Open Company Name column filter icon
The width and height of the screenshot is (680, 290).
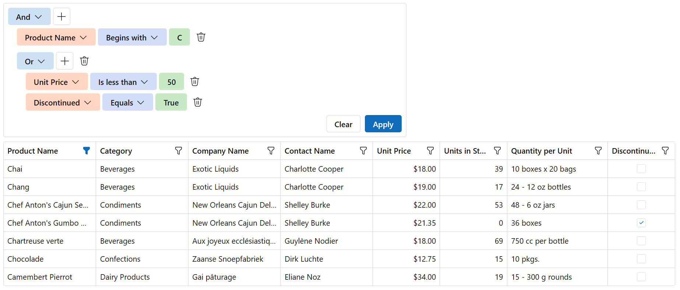[271, 151]
